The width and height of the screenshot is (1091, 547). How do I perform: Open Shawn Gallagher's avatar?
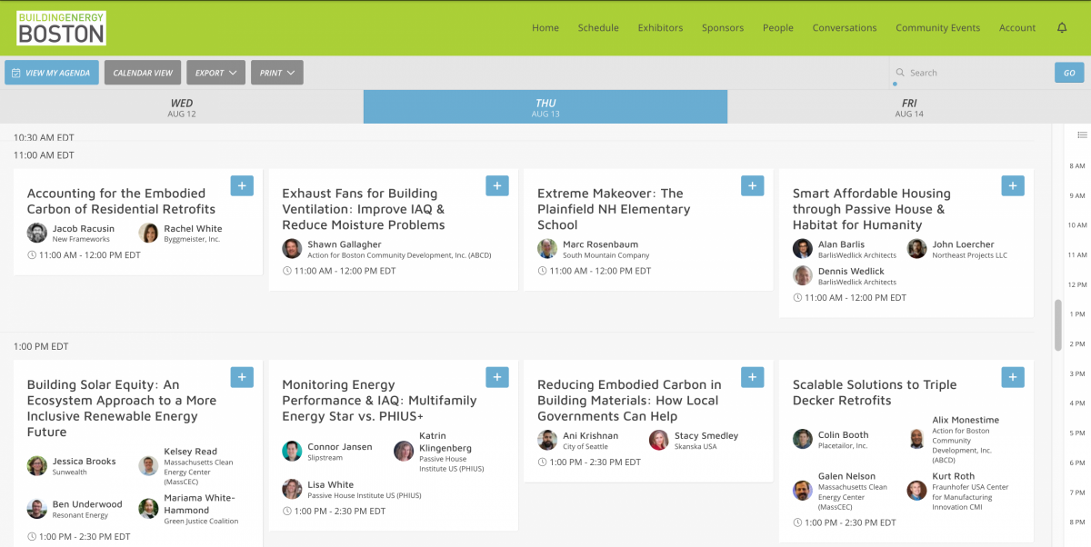point(292,249)
